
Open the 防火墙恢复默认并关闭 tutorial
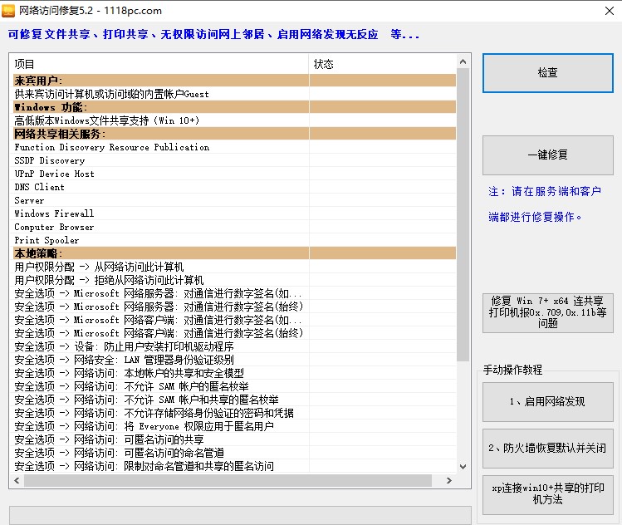tap(547, 449)
